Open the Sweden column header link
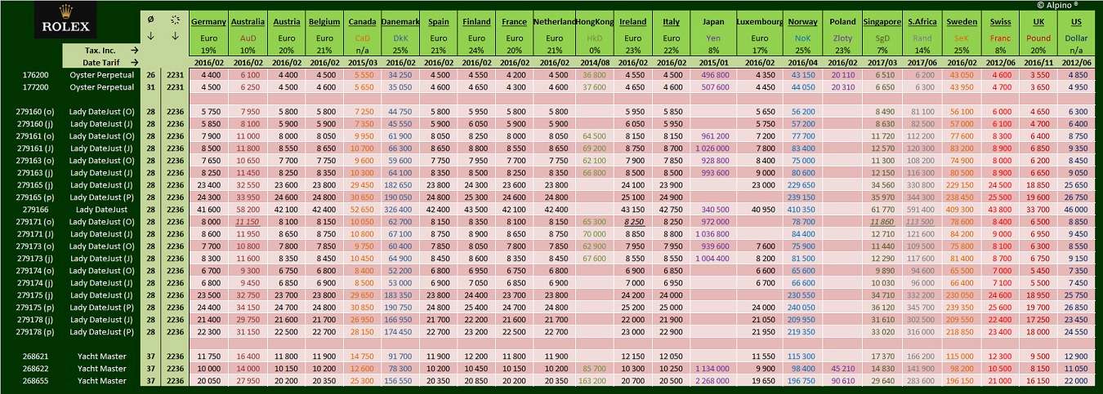The width and height of the screenshot is (1103, 394). pos(962,22)
